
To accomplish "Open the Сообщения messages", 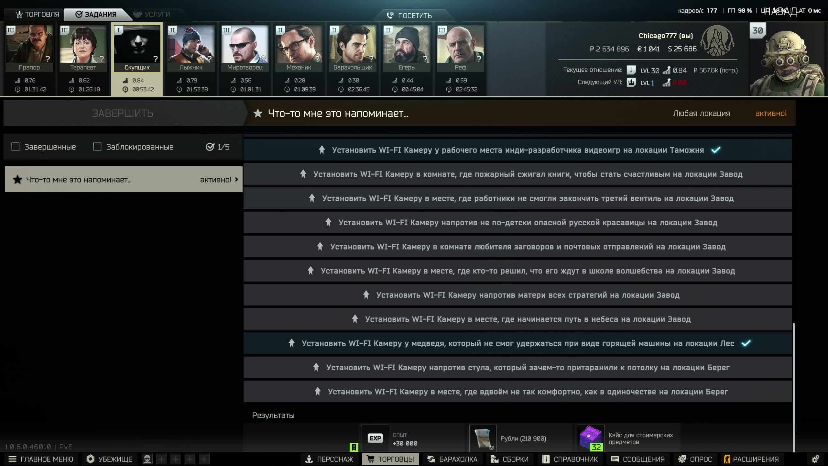I will tap(638, 459).
